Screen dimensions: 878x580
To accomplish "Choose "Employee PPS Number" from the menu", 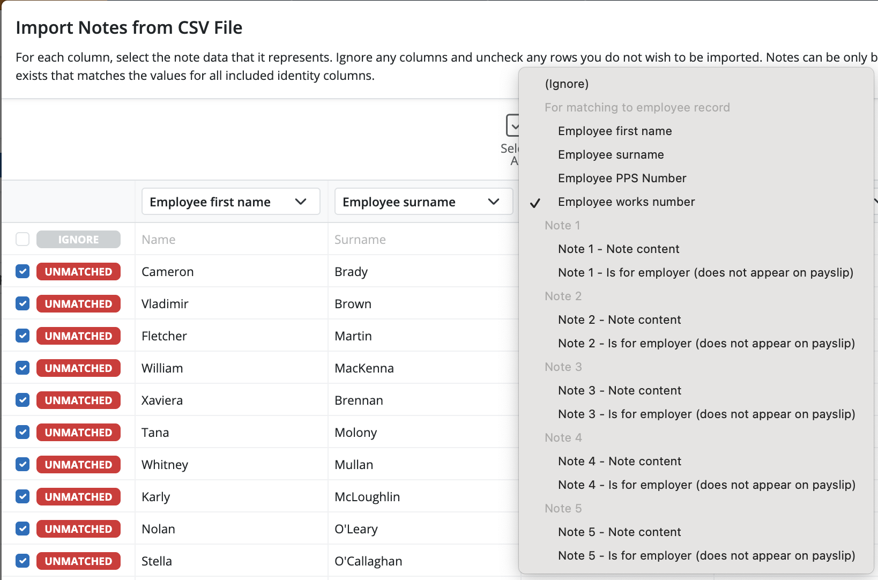I will coord(622,178).
